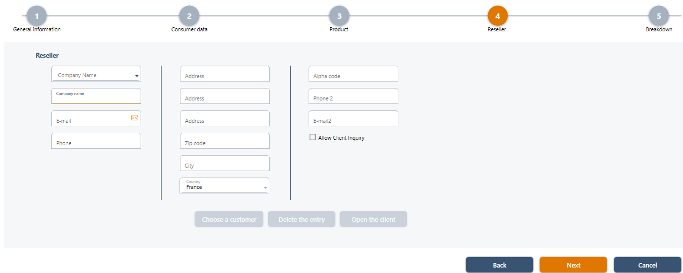The width and height of the screenshot is (683, 273).
Task: Click the second Address field
Action: click(225, 96)
